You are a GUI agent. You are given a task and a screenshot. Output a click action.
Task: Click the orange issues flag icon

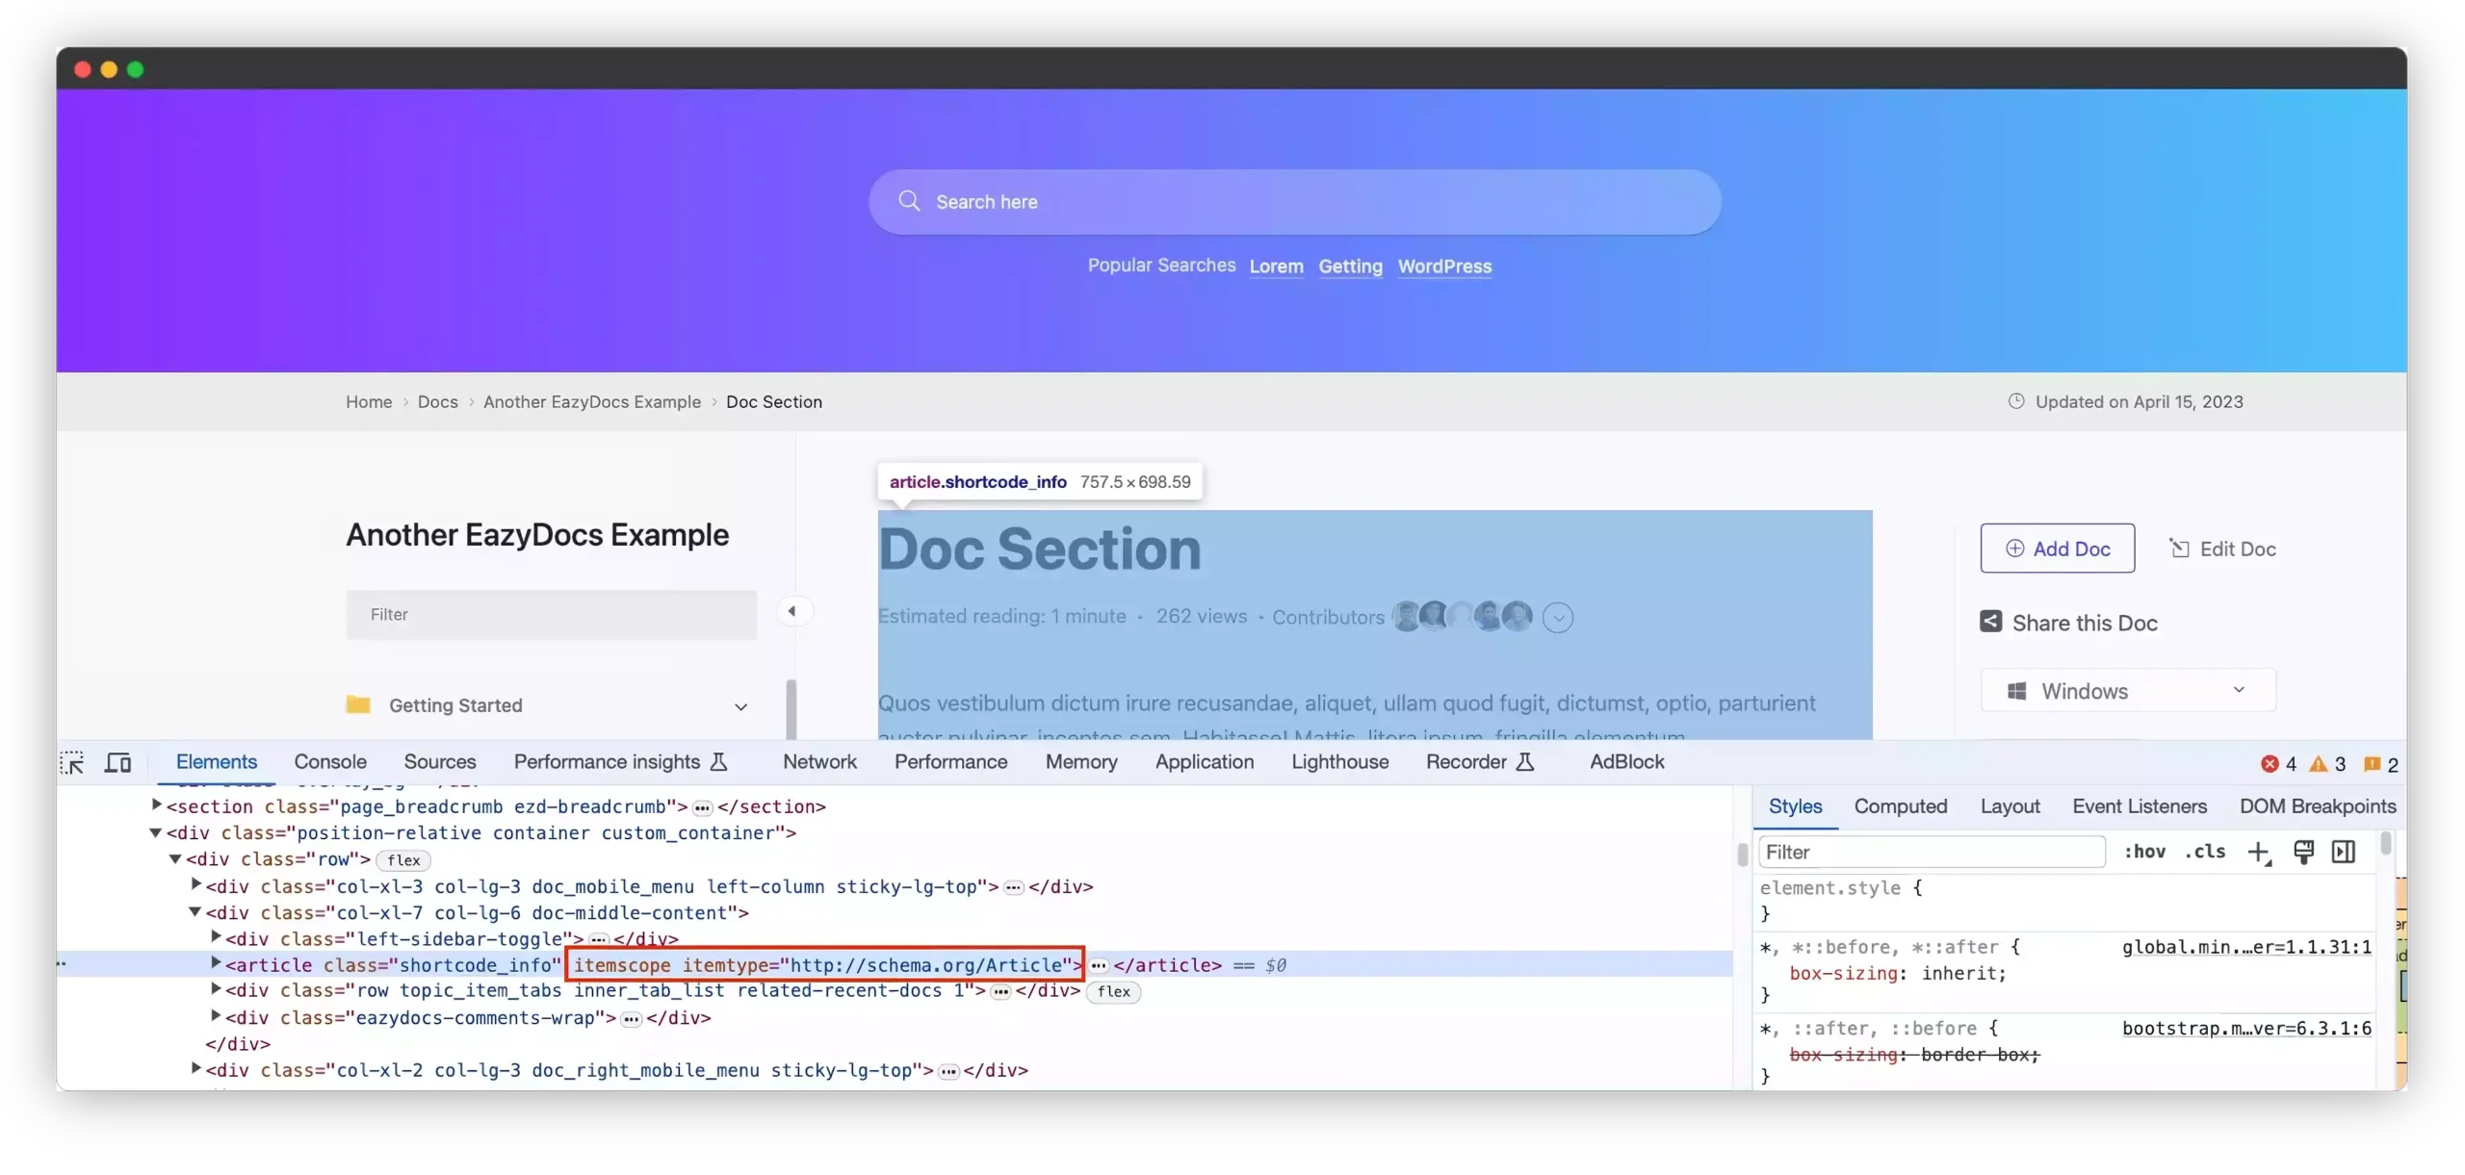coord(2372,763)
